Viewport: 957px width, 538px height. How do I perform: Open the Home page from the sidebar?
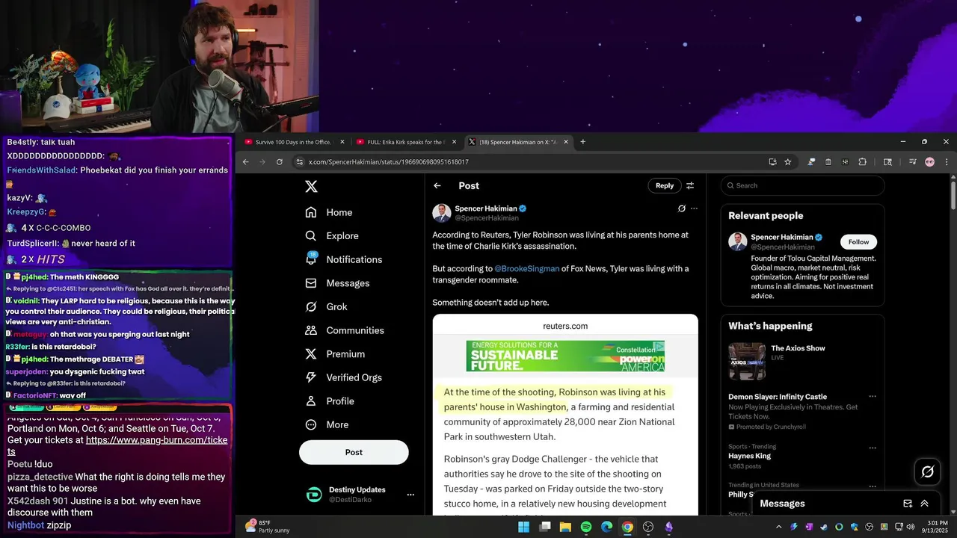tap(329, 212)
